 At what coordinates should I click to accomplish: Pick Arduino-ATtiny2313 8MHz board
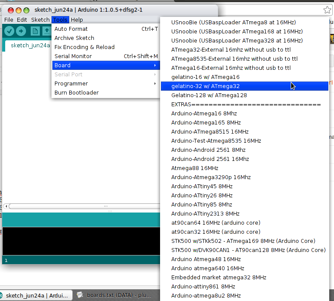point(244,214)
